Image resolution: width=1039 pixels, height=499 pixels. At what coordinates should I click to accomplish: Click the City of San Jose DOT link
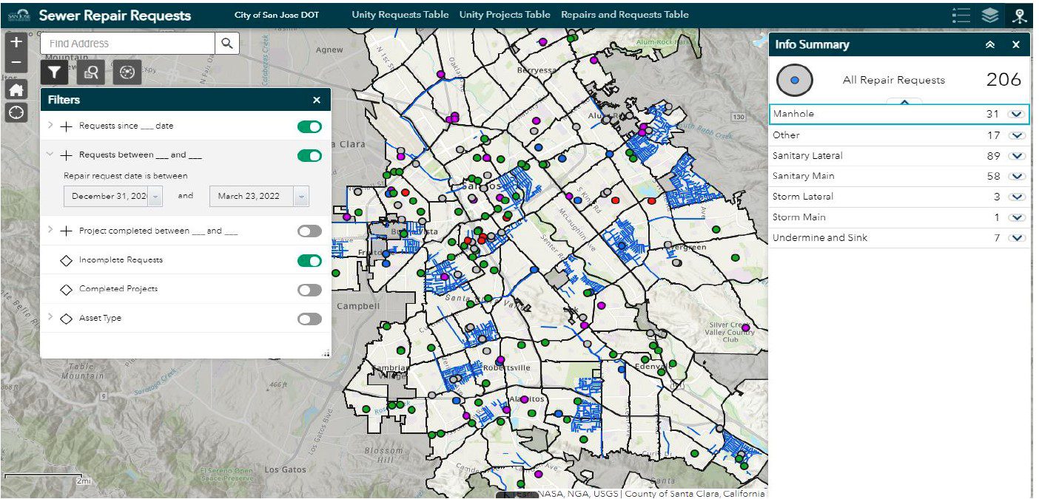(276, 15)
